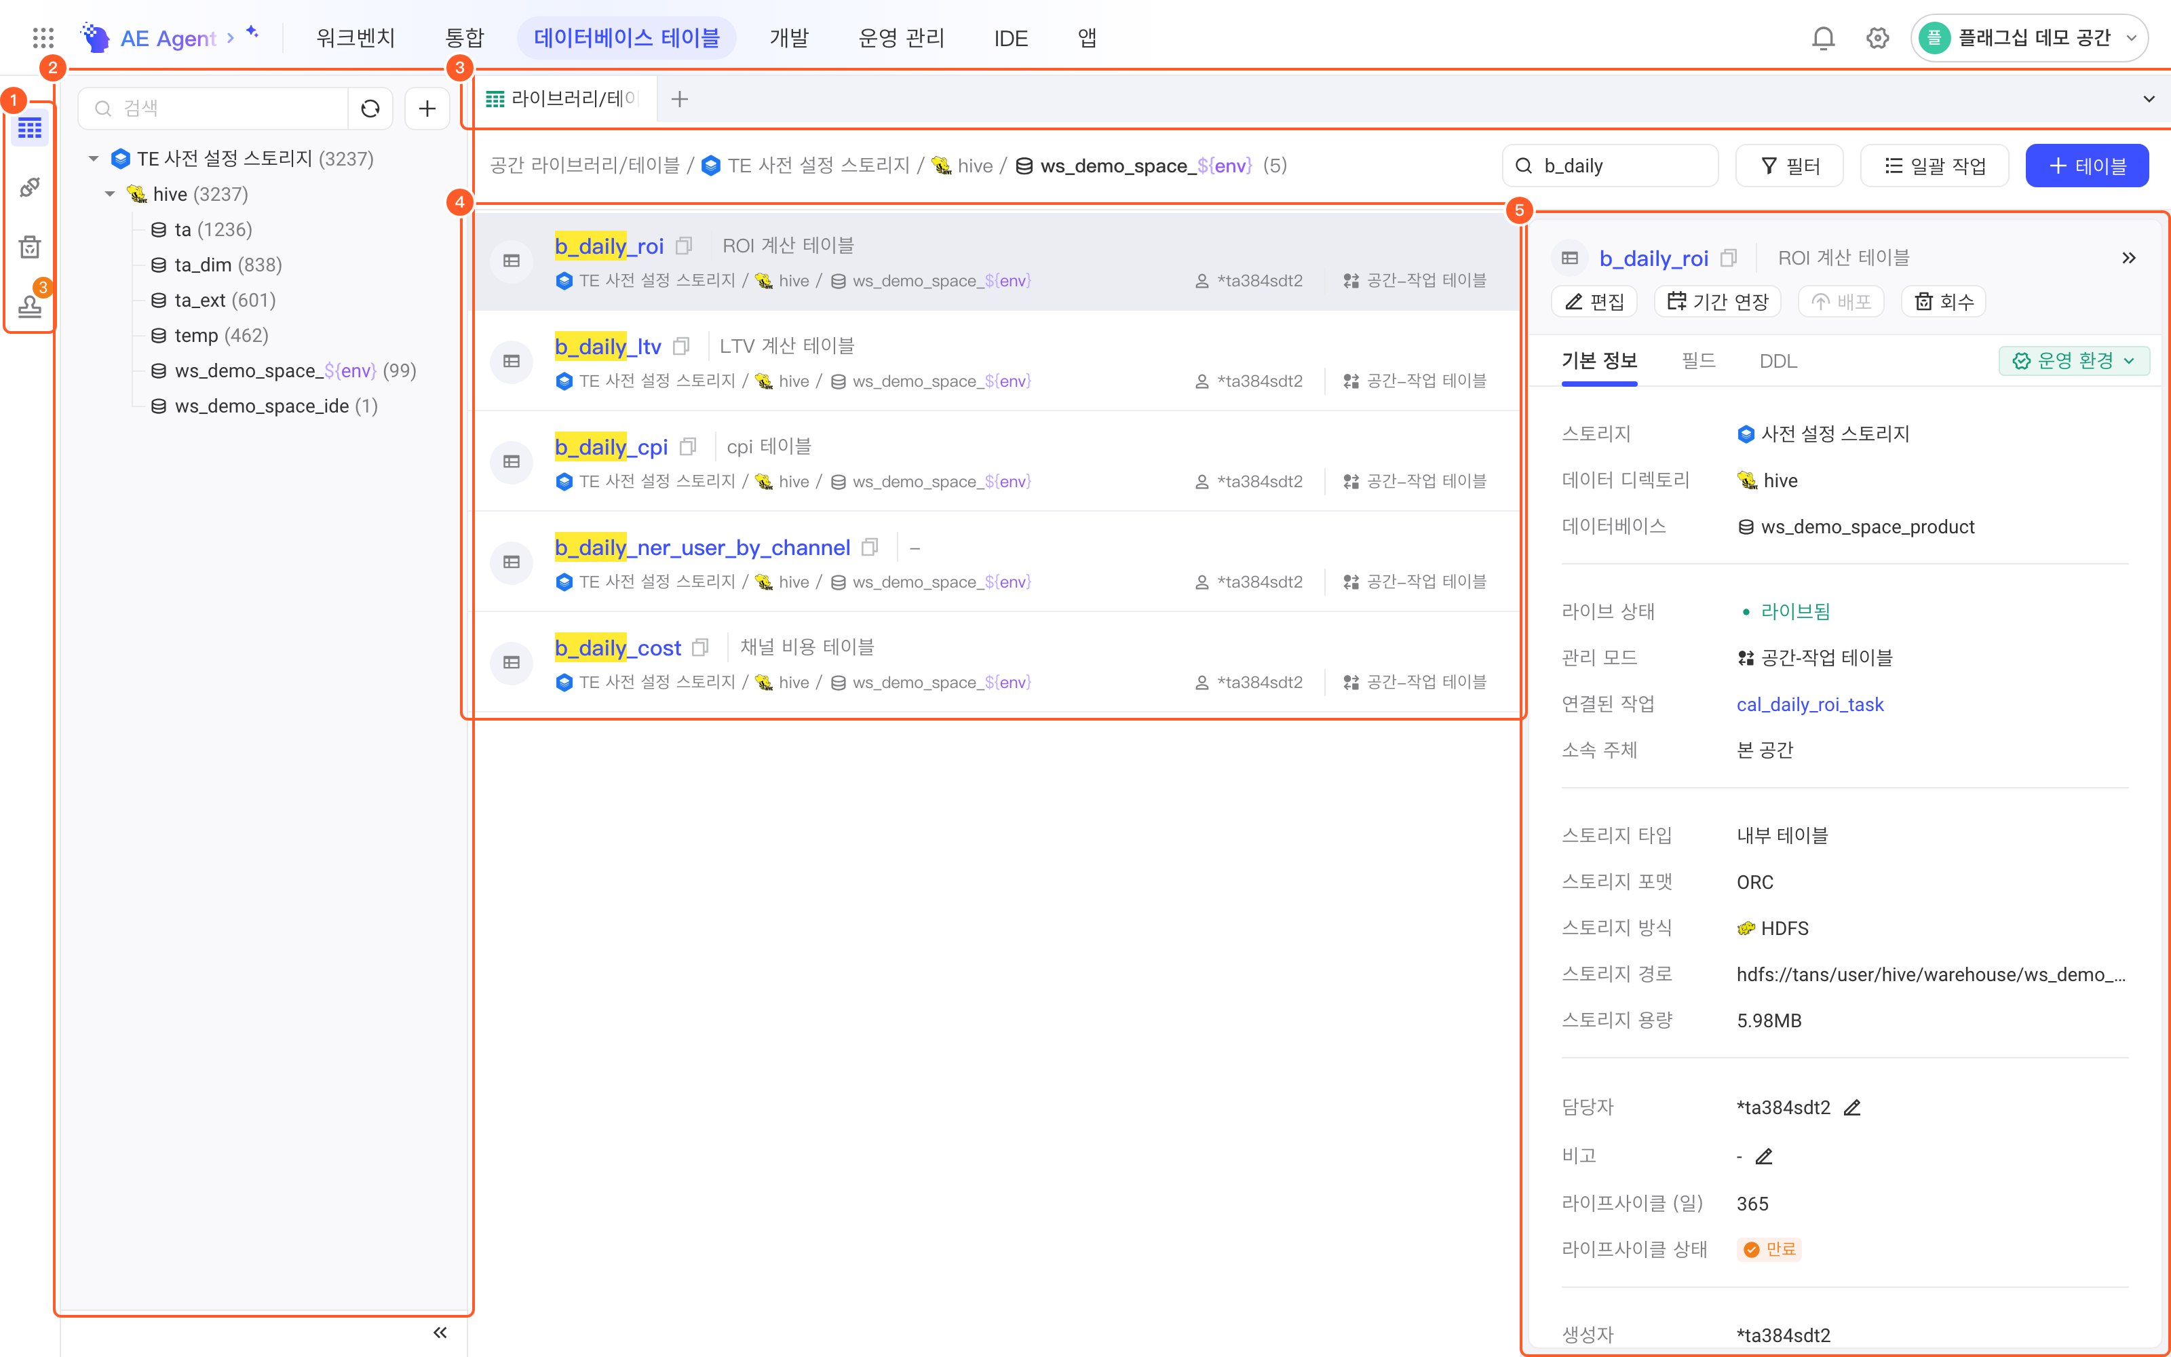Click 회수 recycle button
The image size is (2171, 1357).
1943,301
